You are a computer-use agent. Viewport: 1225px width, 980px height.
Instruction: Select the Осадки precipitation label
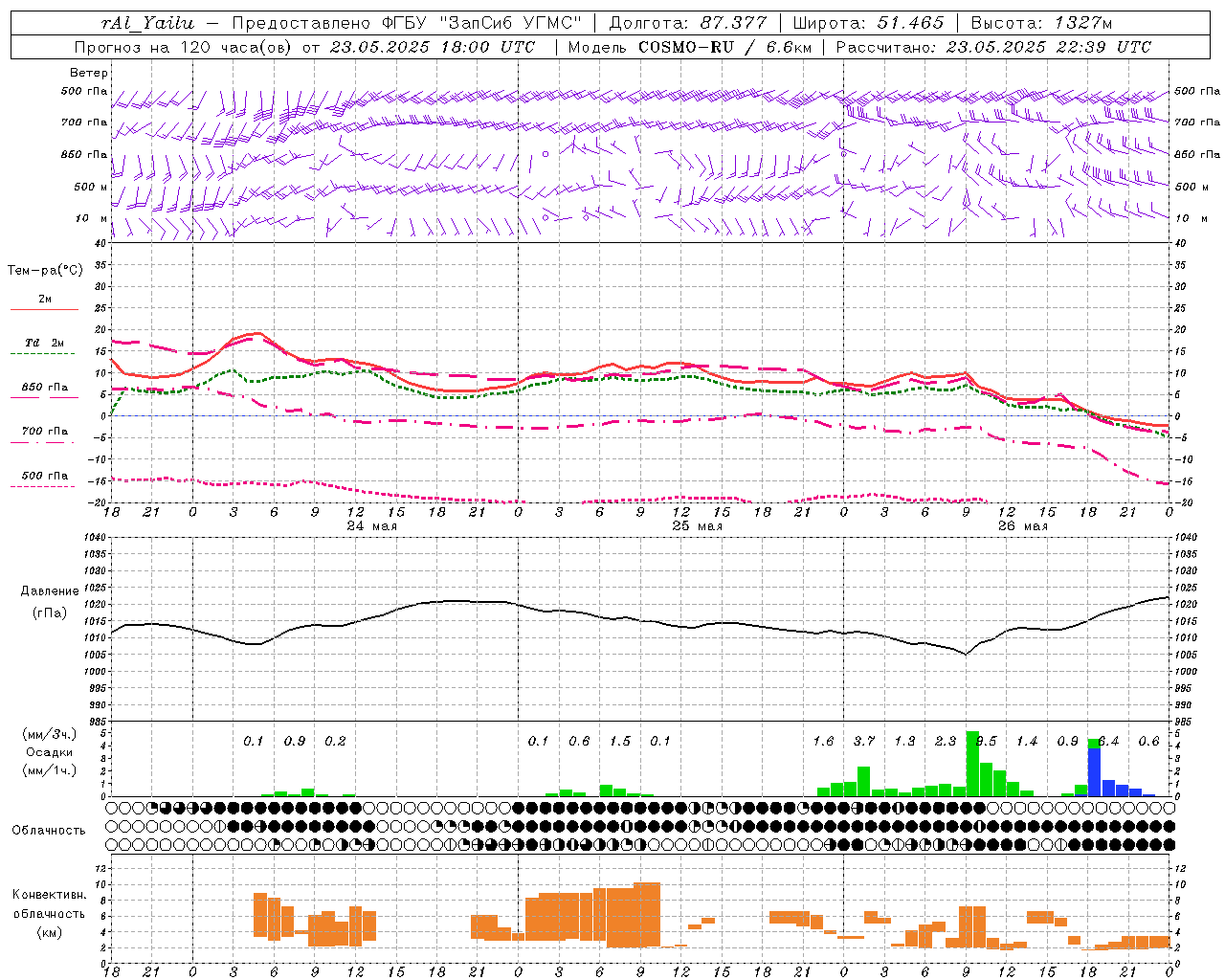pyautogui.click(x=49, y=753)
